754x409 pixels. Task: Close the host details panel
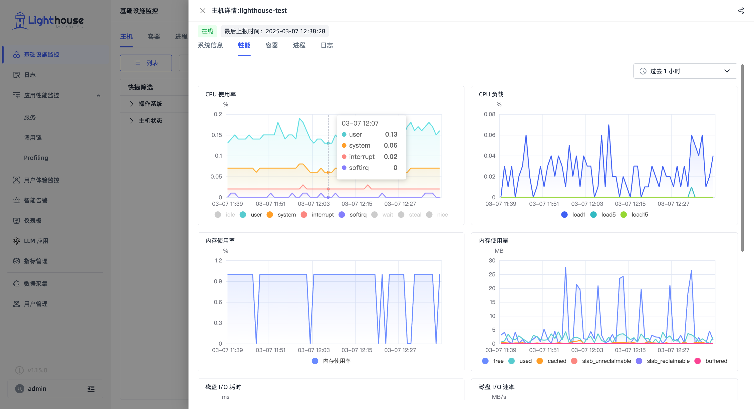tap(203, 11)
